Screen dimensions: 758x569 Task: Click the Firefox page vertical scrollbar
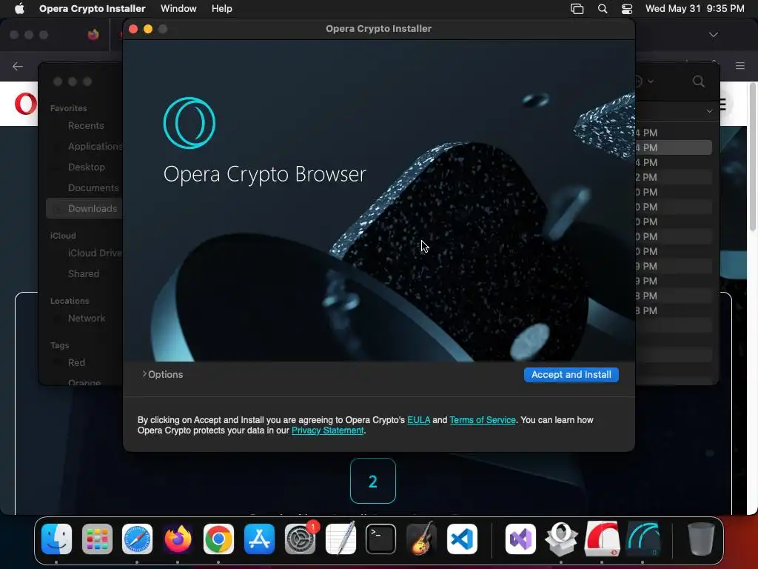[752, 156]
